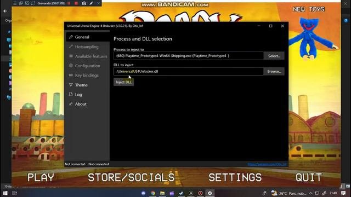Click the Bandicam rectangle region icon
The width and height of the screenshot is (351, 197).
[x=33, y=3]
